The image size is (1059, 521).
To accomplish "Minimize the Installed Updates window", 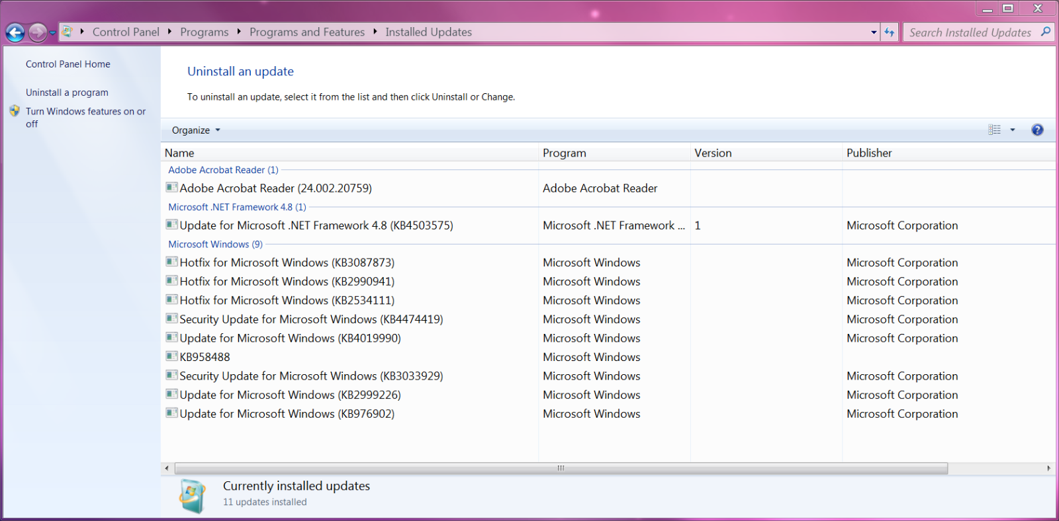I will 987,8.
